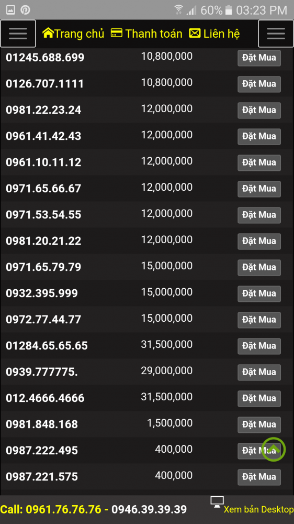Go to Trang chủ page
This screenshot has width=294, height=524.
click(x=80, y=34)
